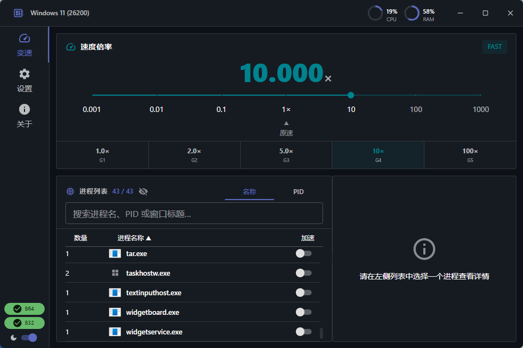
Task: Click the 1× slider label
Action: coord(286,109)
